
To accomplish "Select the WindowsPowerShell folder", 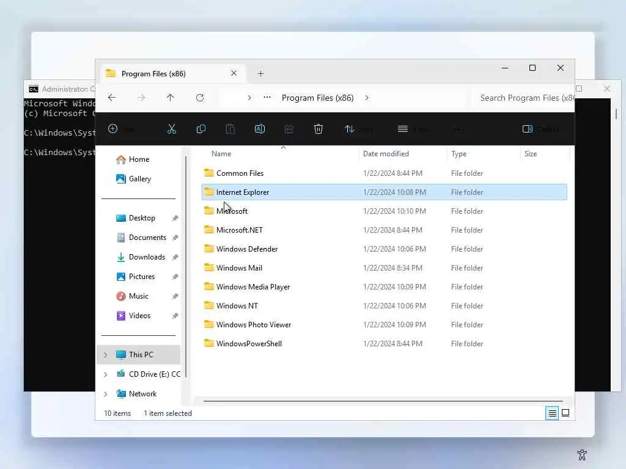I will [x=385, y=343].
